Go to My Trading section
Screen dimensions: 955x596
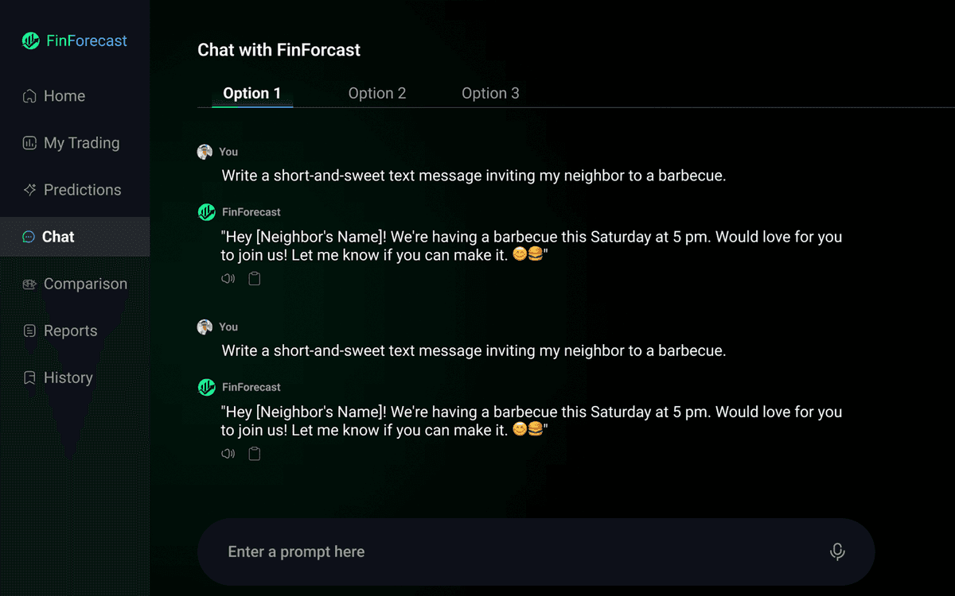click(x=81, y=143)
